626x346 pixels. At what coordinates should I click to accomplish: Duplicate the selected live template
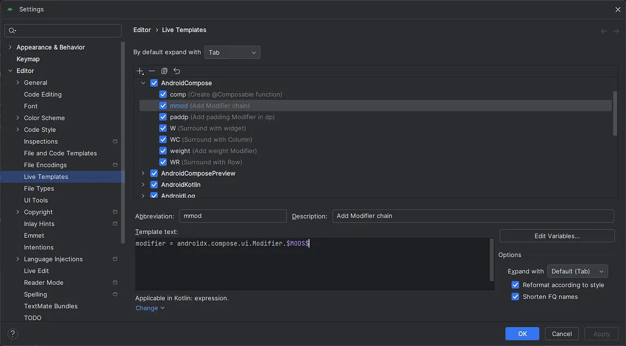[164, 71]
